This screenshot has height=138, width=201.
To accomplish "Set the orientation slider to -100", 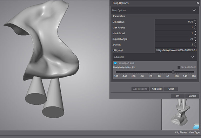I will click(133, 72).
